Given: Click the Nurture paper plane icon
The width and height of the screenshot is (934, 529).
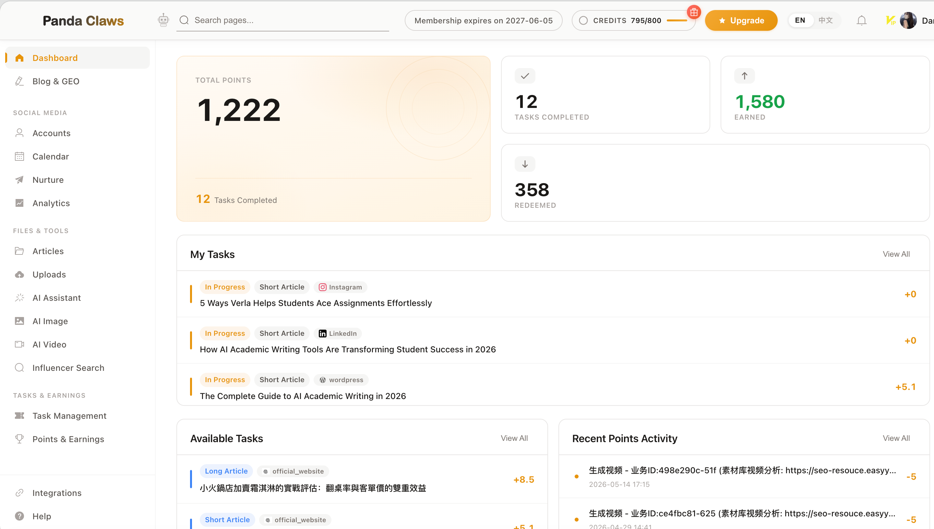Looking at the screenshot, I should [20, 180].
